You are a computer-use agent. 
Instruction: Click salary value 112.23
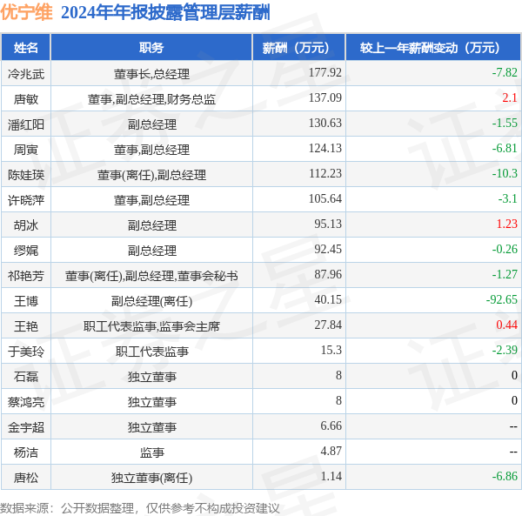325,173
